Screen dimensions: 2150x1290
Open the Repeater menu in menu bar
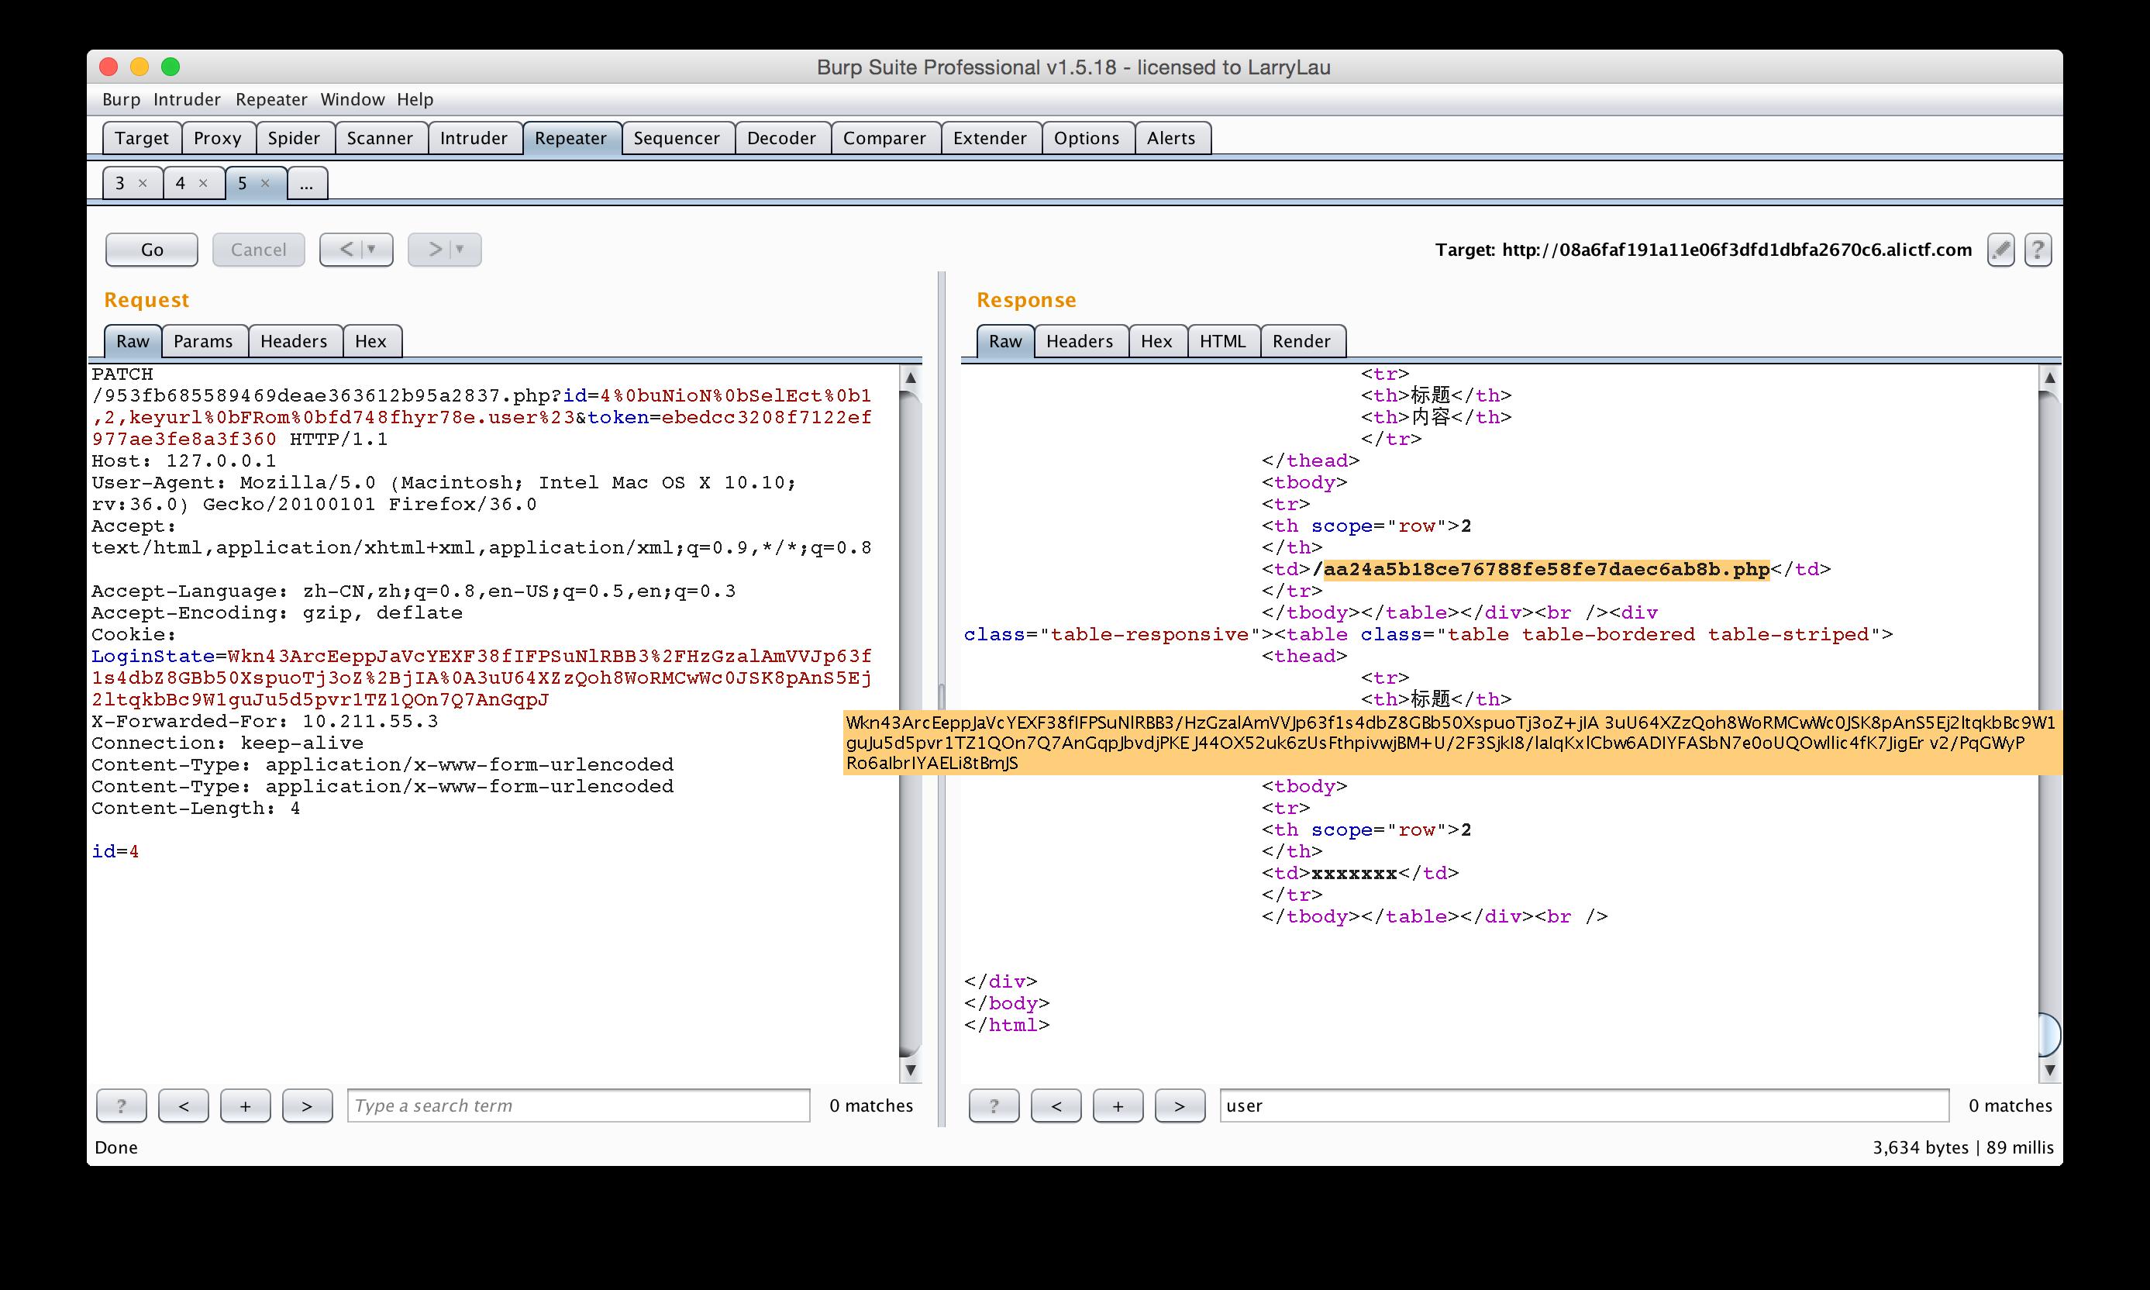[x=271, y=99]
